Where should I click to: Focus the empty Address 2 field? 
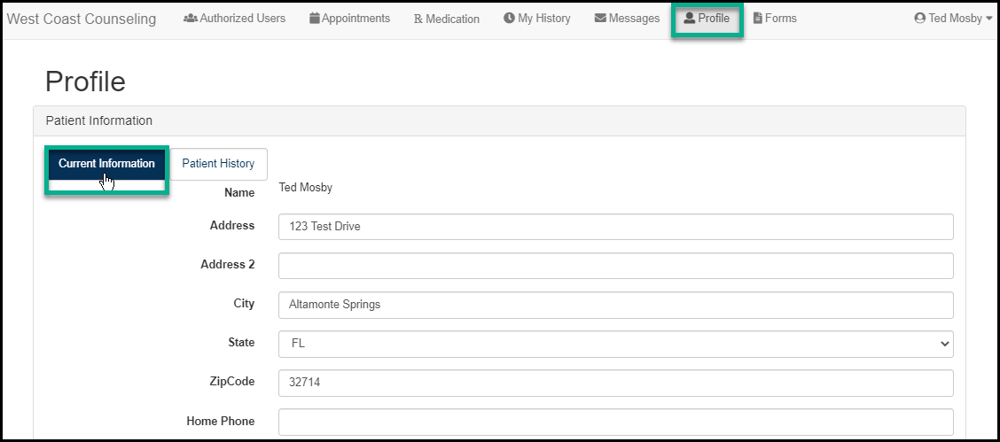pos(615,266)
